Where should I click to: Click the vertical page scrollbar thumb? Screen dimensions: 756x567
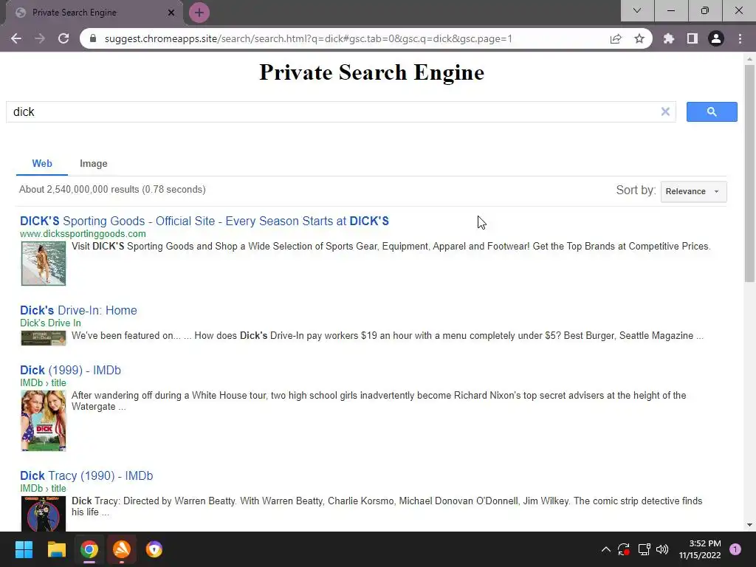click(x=749, y=173)
